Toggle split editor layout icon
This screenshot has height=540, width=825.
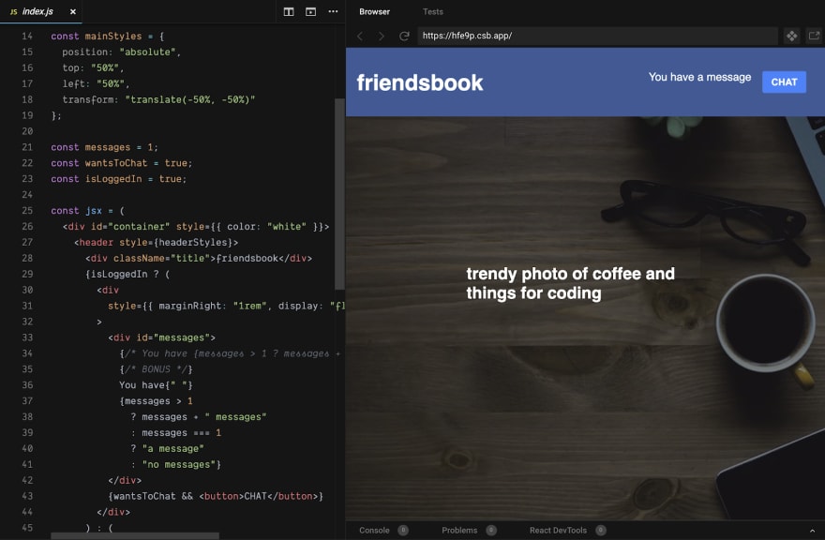[x=289, y=11]
